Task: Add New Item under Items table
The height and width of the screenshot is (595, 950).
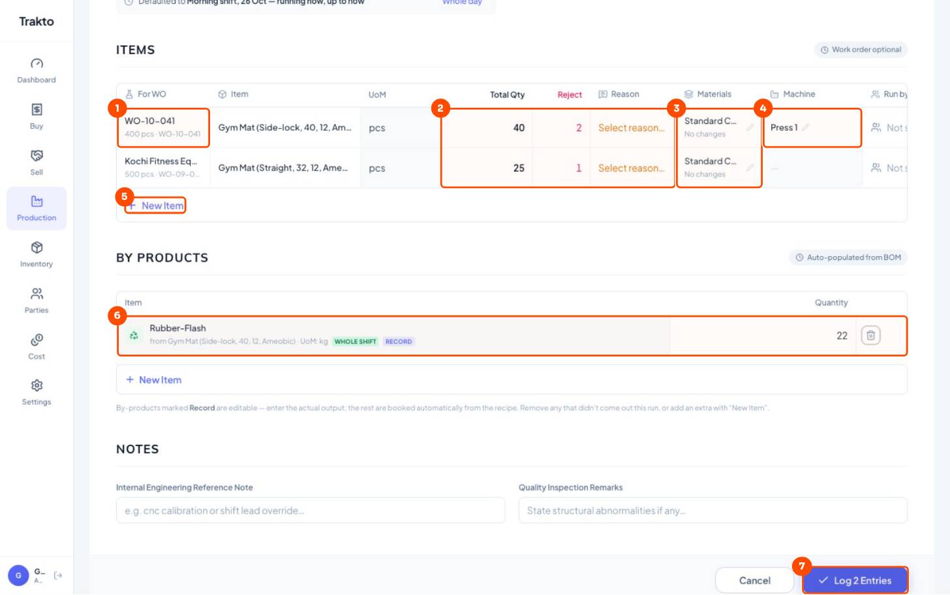Action: click(155, 206)
